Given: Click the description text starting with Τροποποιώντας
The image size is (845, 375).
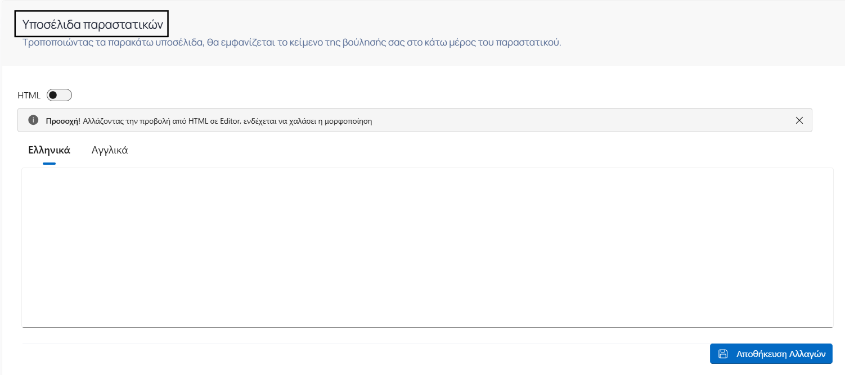Looking at the screenshot, I should [292, 43].
